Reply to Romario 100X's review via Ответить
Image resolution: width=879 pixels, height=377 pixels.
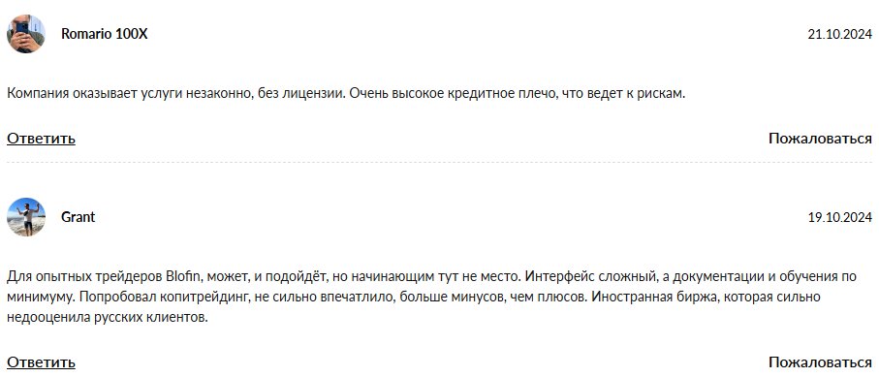point(41,139)
